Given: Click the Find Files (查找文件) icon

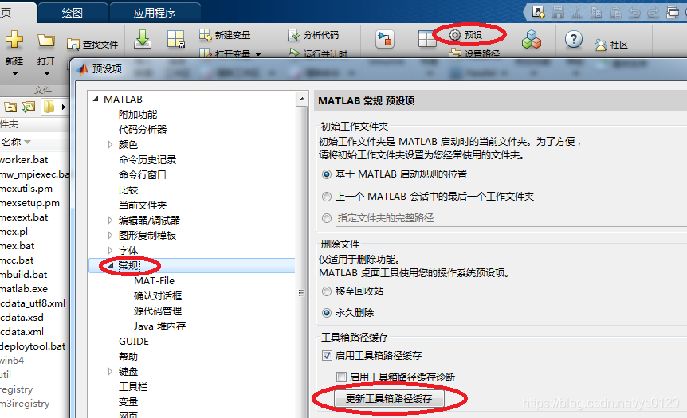Looking at the screenshot, I should tap(73, 45).
